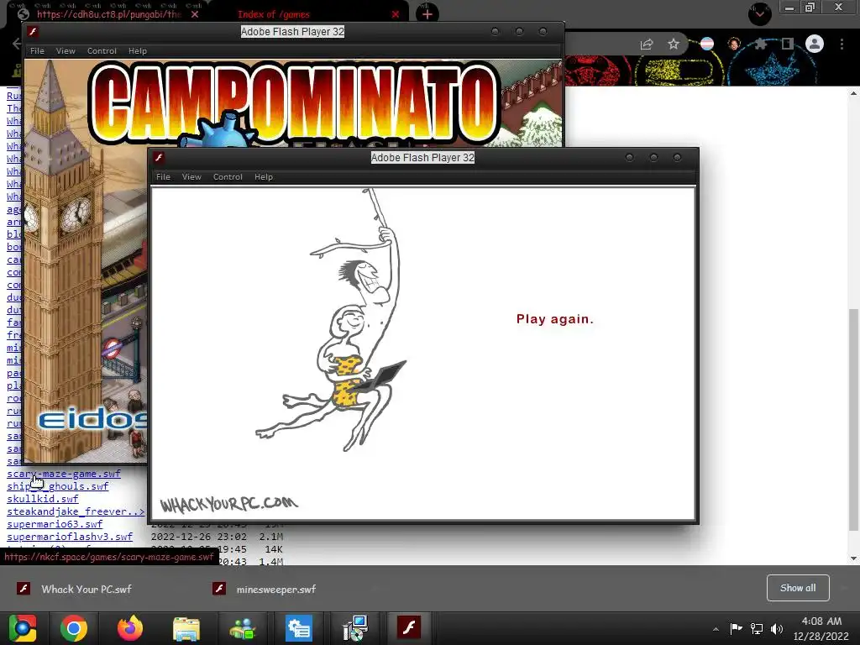Click Flash icon beside Whack Your PC.swf download
860x645 pixels.
point(23,589)
